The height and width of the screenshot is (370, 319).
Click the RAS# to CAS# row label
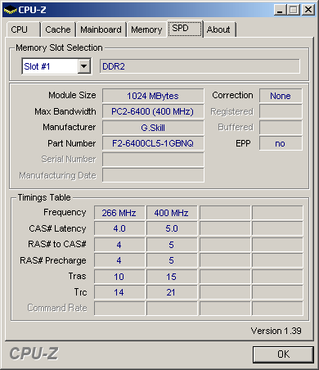pos(57,244)
